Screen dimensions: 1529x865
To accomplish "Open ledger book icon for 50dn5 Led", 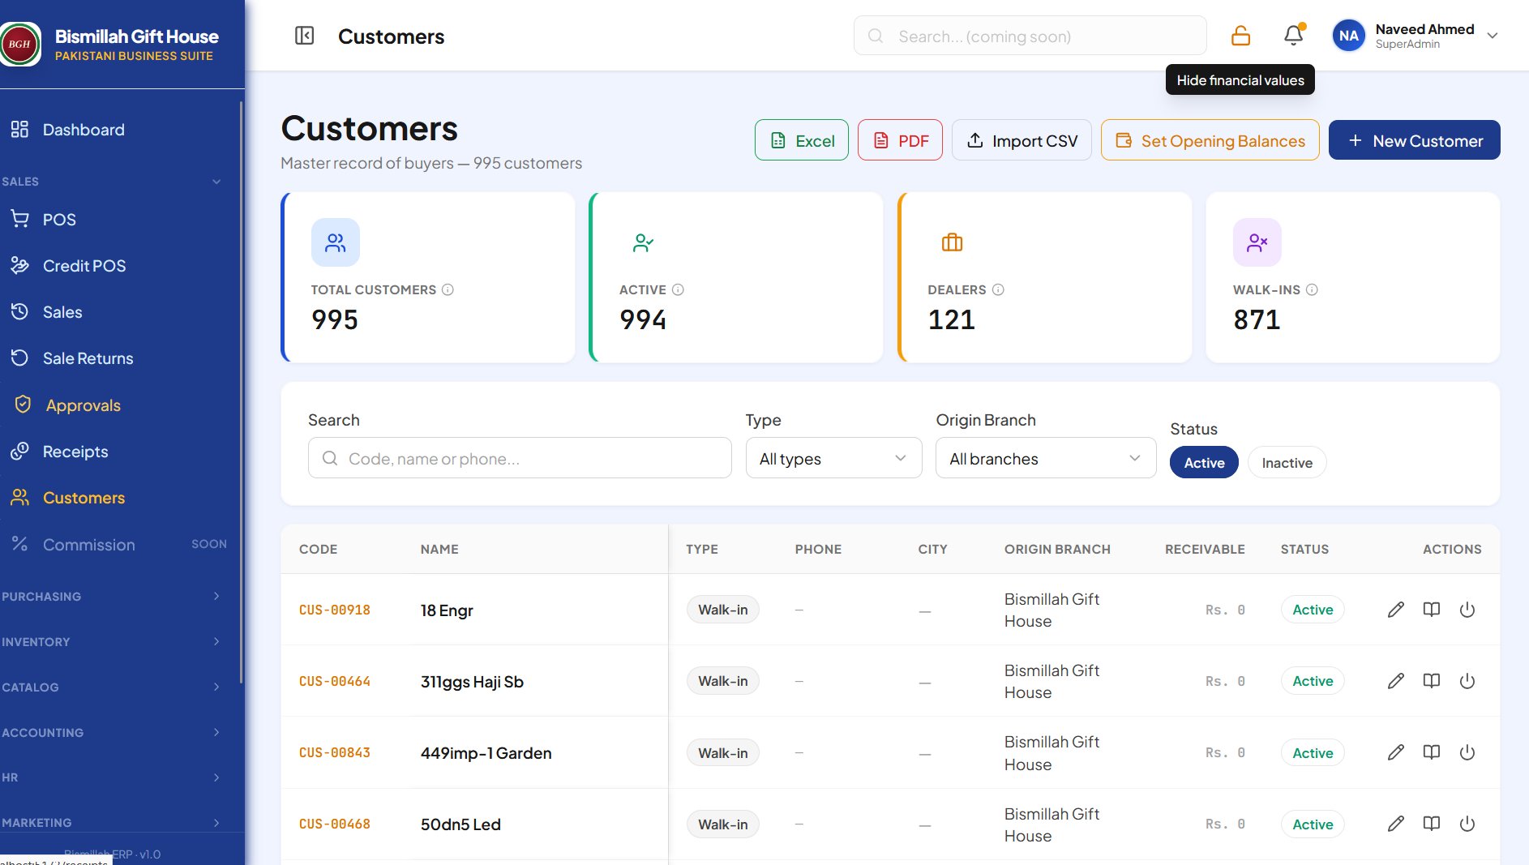I will point(1432,824).
